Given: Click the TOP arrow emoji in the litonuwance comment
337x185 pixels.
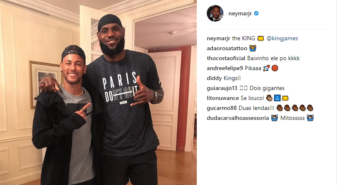Looking at the screenshot, I should click(x=277, y=98).
